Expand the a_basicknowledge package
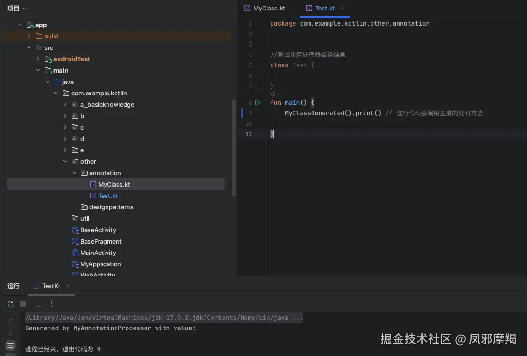The width and height of the screenshot is (527, 356). (x=65, y=105)
